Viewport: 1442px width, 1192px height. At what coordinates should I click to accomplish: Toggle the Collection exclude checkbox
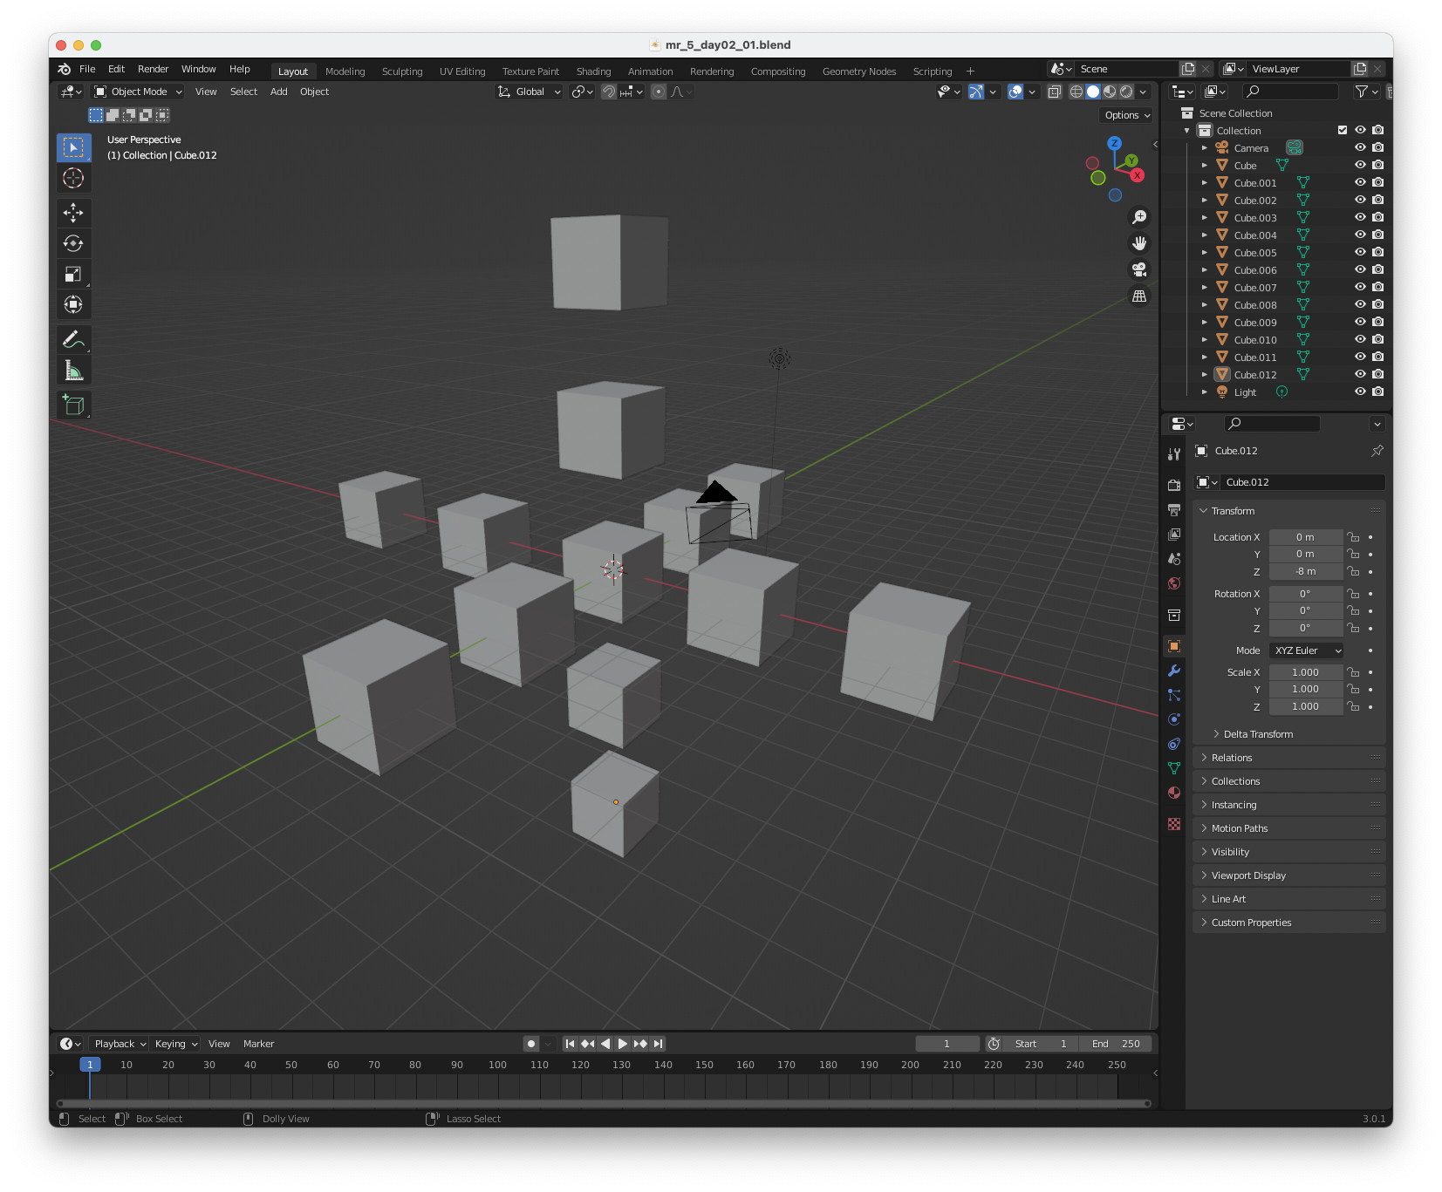tap(1342, 130)
